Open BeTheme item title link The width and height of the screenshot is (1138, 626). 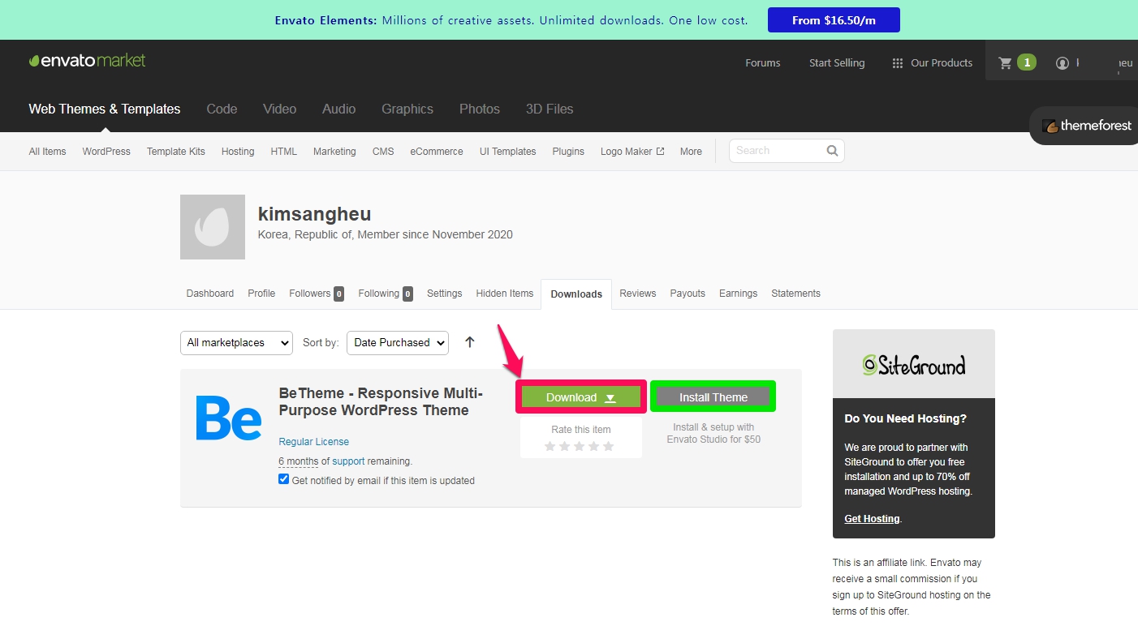tap(381, 401)
